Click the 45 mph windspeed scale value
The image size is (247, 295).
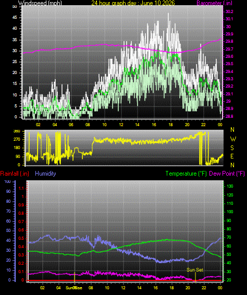(x=15, y=18)
